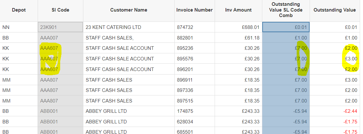Select the Inv Amount column header

click(x=238, y=10)
